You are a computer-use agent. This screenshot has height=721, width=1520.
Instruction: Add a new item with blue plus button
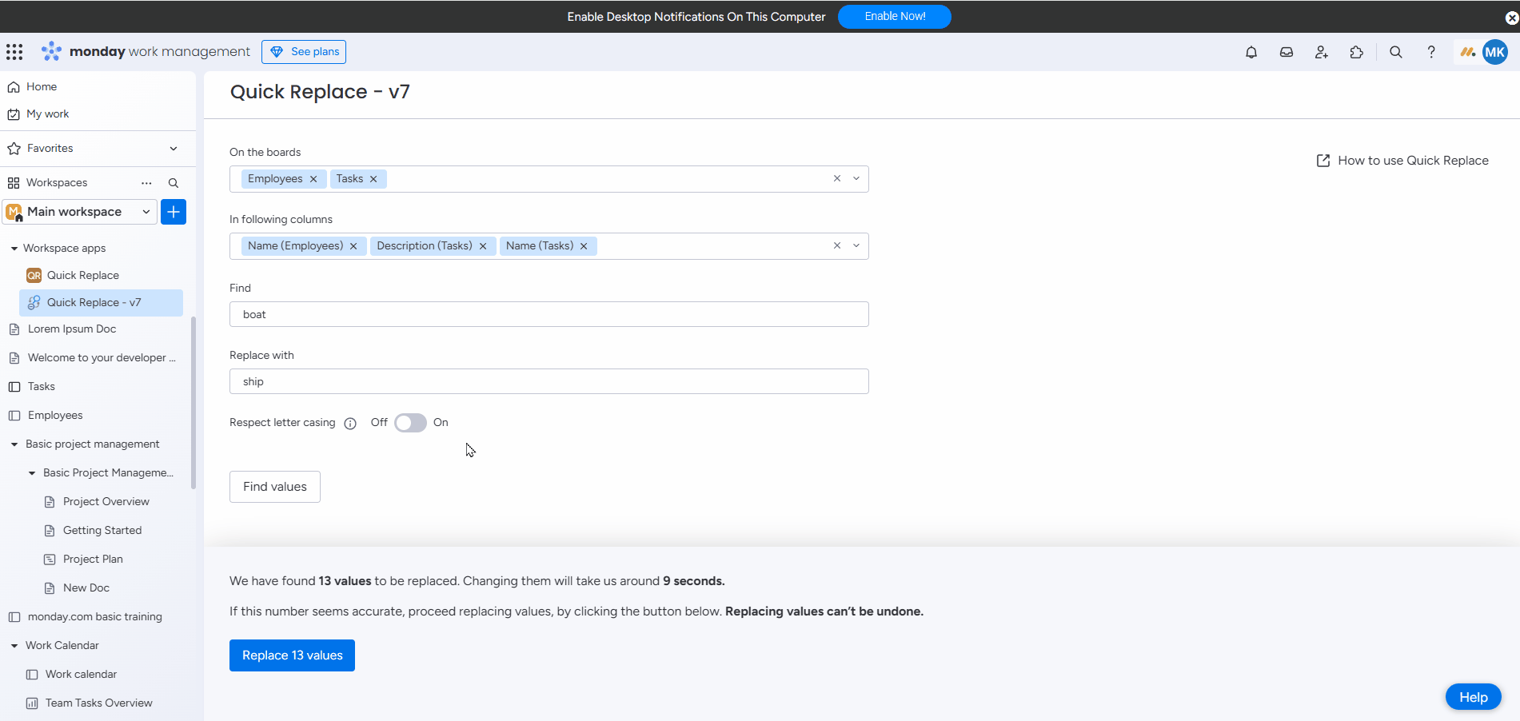click(174, 212)
